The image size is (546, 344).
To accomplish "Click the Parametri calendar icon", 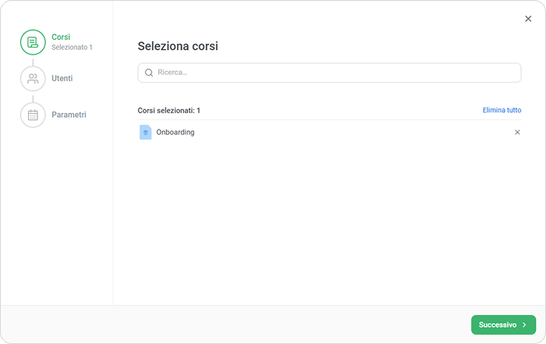I will pyautogui.click(x=33, y=115).
